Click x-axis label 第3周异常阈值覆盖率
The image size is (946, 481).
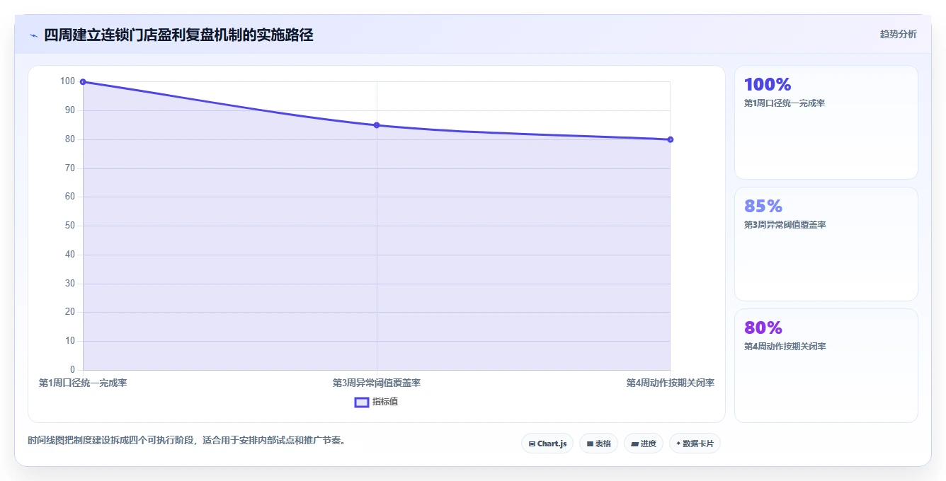(377, 383)
